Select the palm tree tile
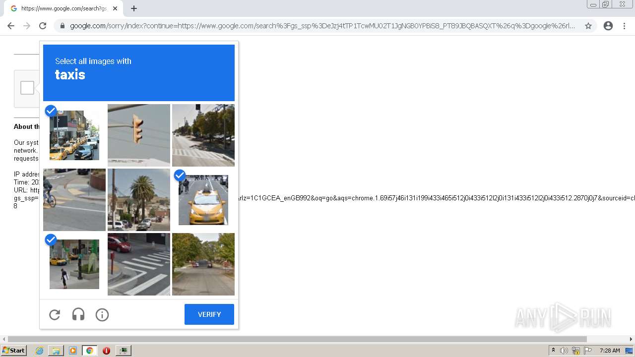This screenshot has width=635, height=357. (139, 200)
